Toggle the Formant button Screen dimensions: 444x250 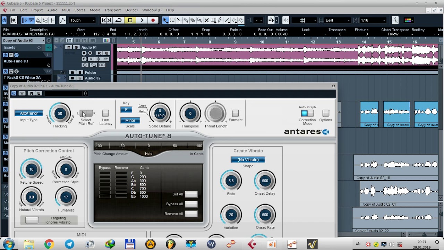236,113
